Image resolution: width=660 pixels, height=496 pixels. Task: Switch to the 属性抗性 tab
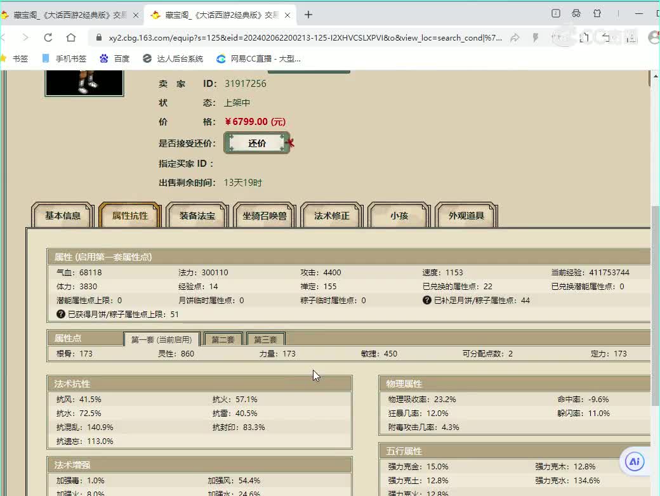coord(130,216)
